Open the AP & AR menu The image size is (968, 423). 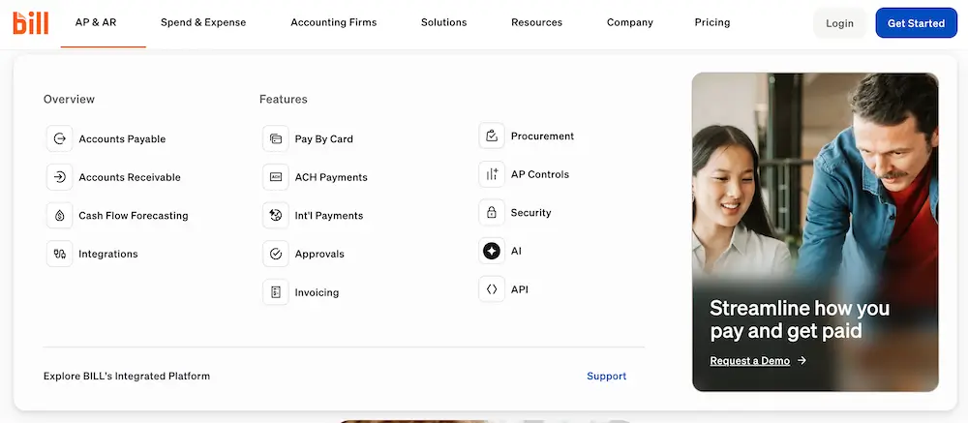[96, 22]
